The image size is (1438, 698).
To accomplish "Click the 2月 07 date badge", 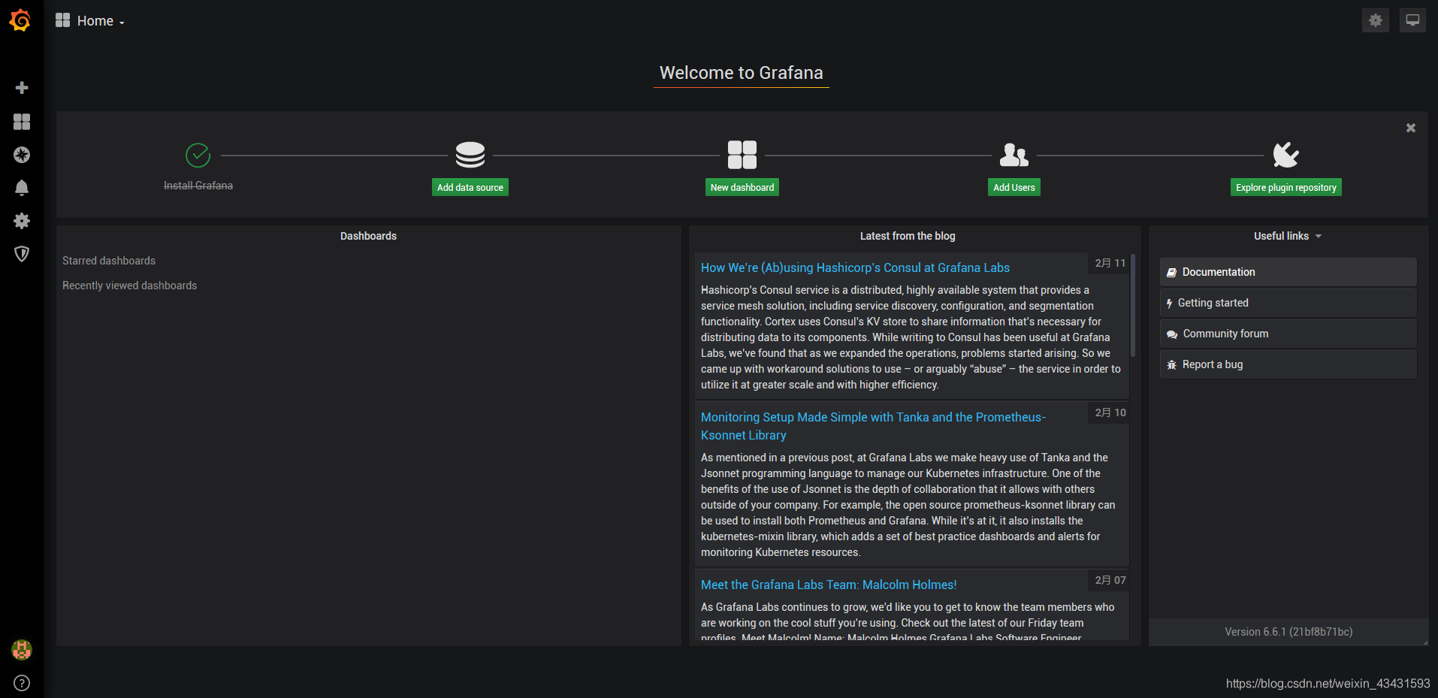I will click(1110, 580).
